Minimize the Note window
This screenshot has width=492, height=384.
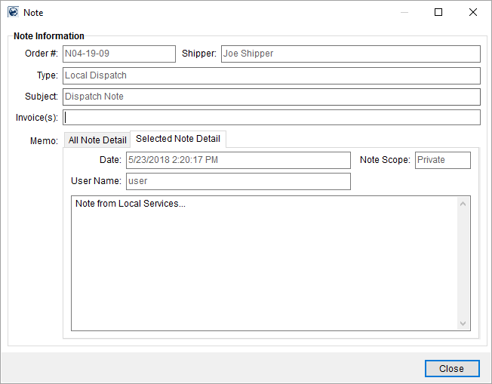point(404,12)
